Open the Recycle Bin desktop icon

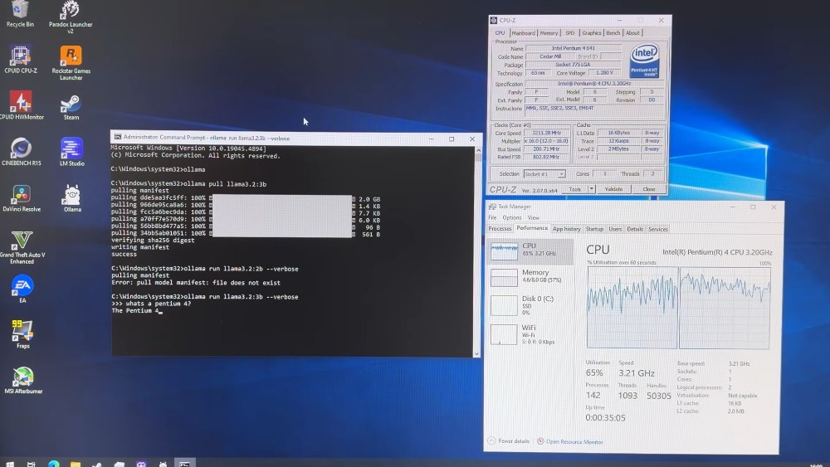(x=20, y=13)
